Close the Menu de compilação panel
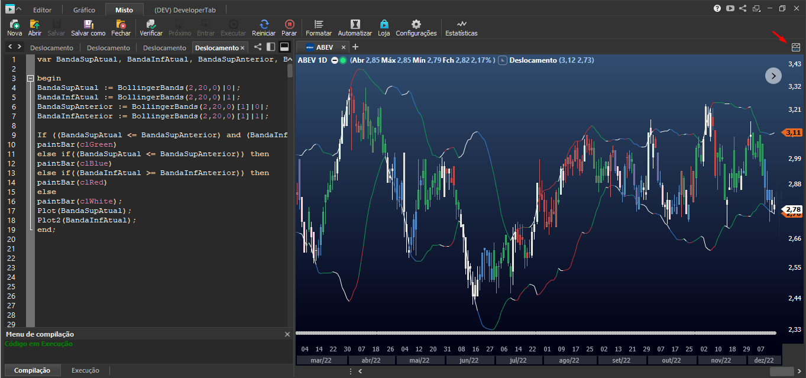Image resolution: width=806 pixels, height=378 pixels. 287,334
